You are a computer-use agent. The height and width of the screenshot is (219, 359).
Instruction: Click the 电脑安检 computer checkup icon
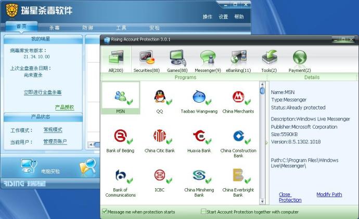pyautogui.click(x=29, y=166)
